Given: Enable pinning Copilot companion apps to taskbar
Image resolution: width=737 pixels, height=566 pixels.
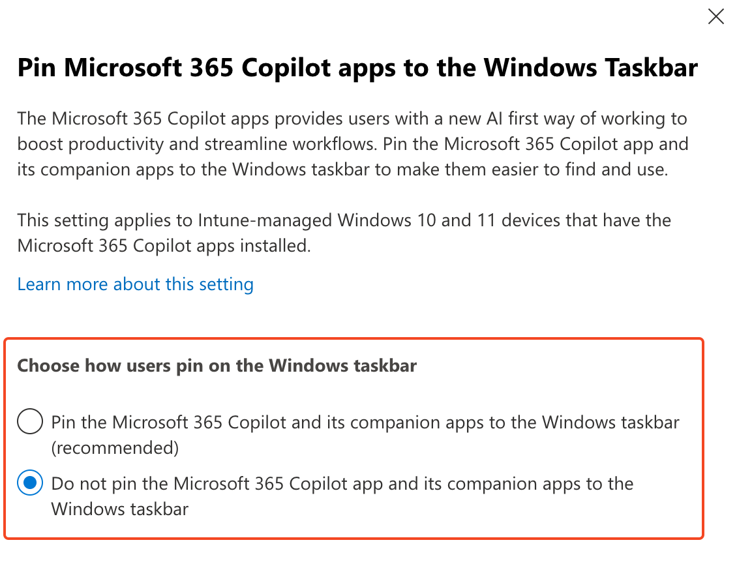Looking at the screenshot, I should click(x=29, y=421).
